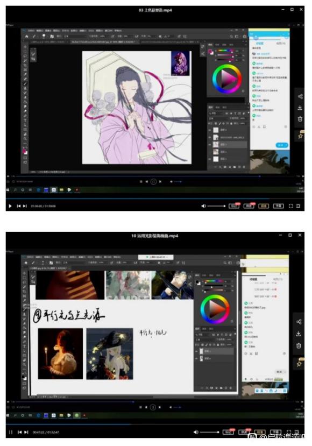Click the download icon beside the bottom video
312x446 pixels.
[x=299, y=334]
